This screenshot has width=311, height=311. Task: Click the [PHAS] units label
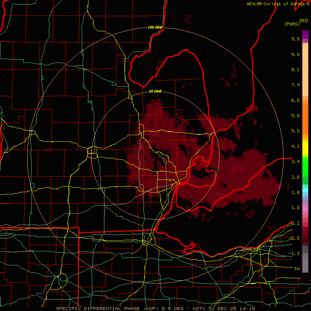[292, 24]
